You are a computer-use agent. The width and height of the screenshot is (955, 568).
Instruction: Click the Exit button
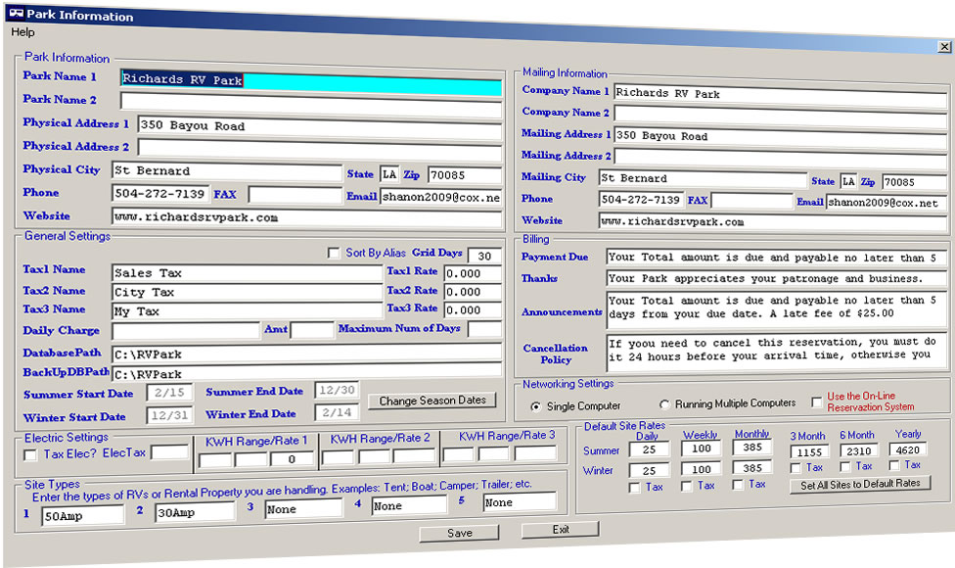point(561,530)
